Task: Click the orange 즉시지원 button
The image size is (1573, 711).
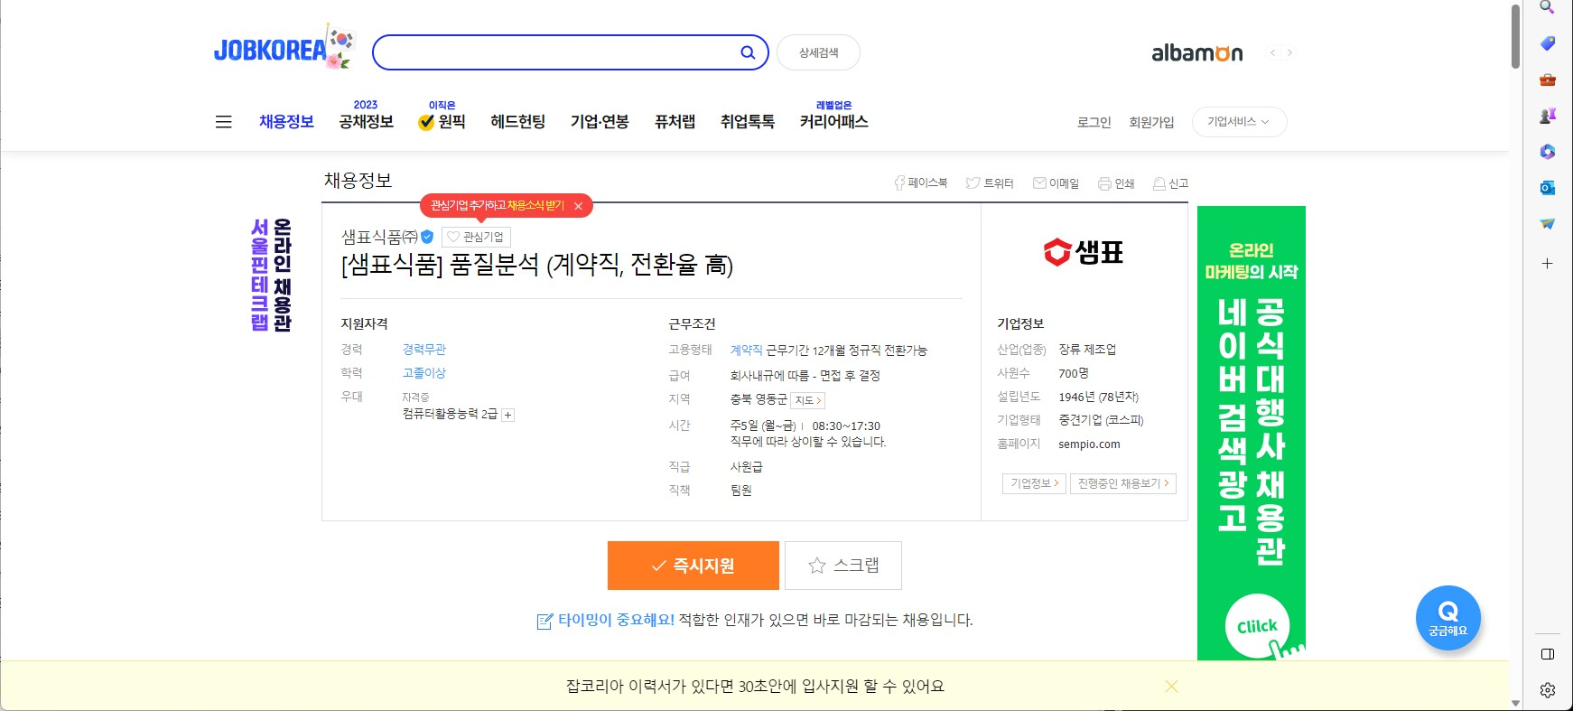Action: (x=693, y=566)
